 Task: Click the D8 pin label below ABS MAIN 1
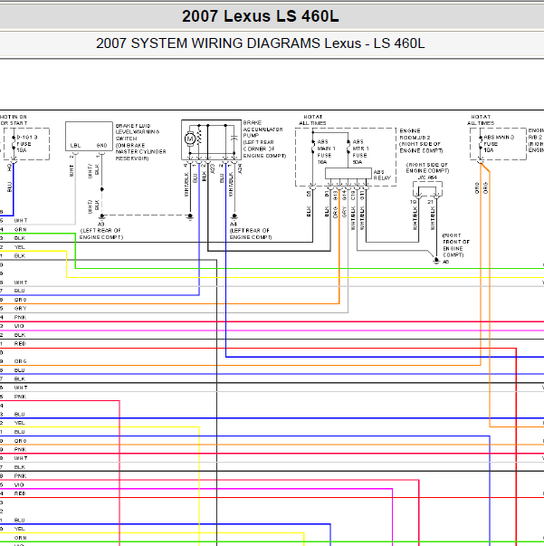[309, 193]
